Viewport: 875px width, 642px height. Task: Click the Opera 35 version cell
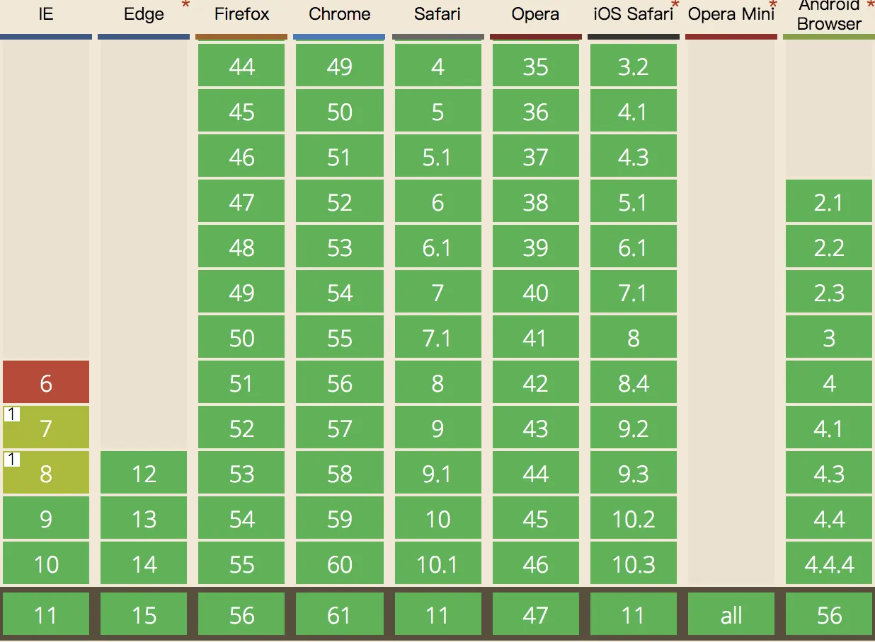coord(535,66)
